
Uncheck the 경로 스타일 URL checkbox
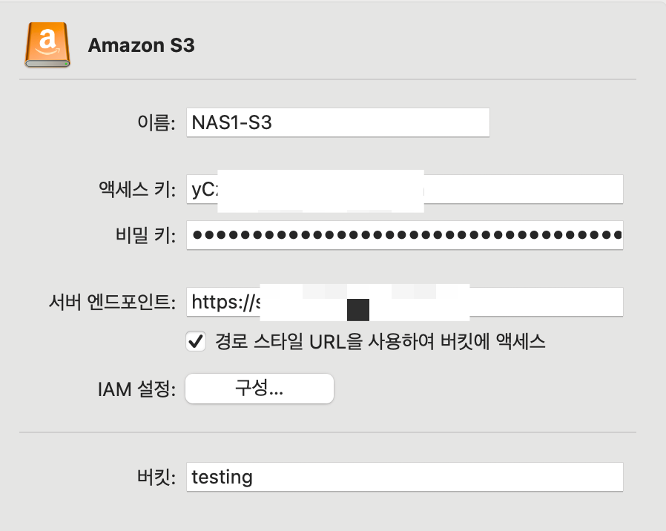pos(196,342)
